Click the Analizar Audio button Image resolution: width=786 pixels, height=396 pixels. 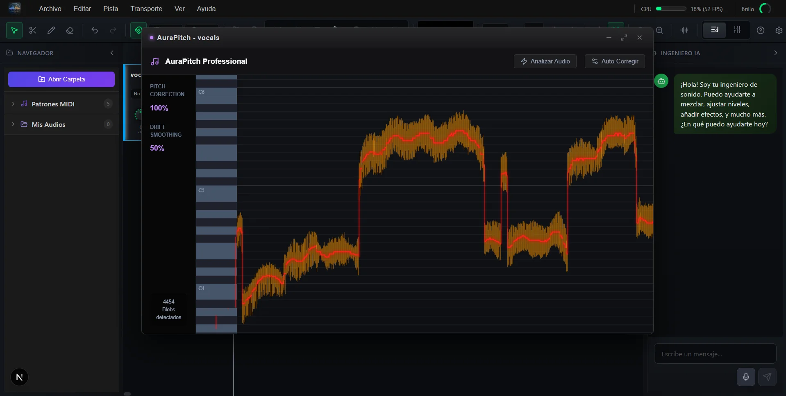coord(545,61)
